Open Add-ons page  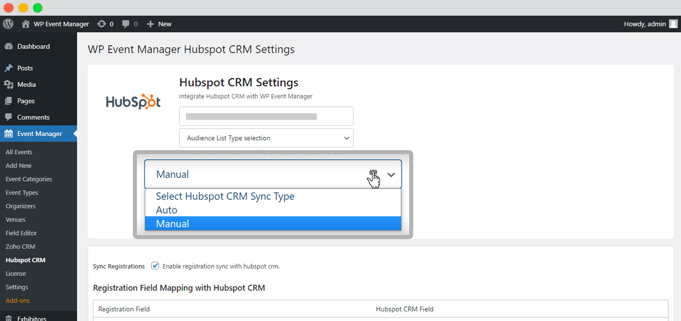18,301
